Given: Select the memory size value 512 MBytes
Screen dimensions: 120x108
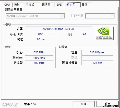Looking at the screenshot, I should [97, 52].
